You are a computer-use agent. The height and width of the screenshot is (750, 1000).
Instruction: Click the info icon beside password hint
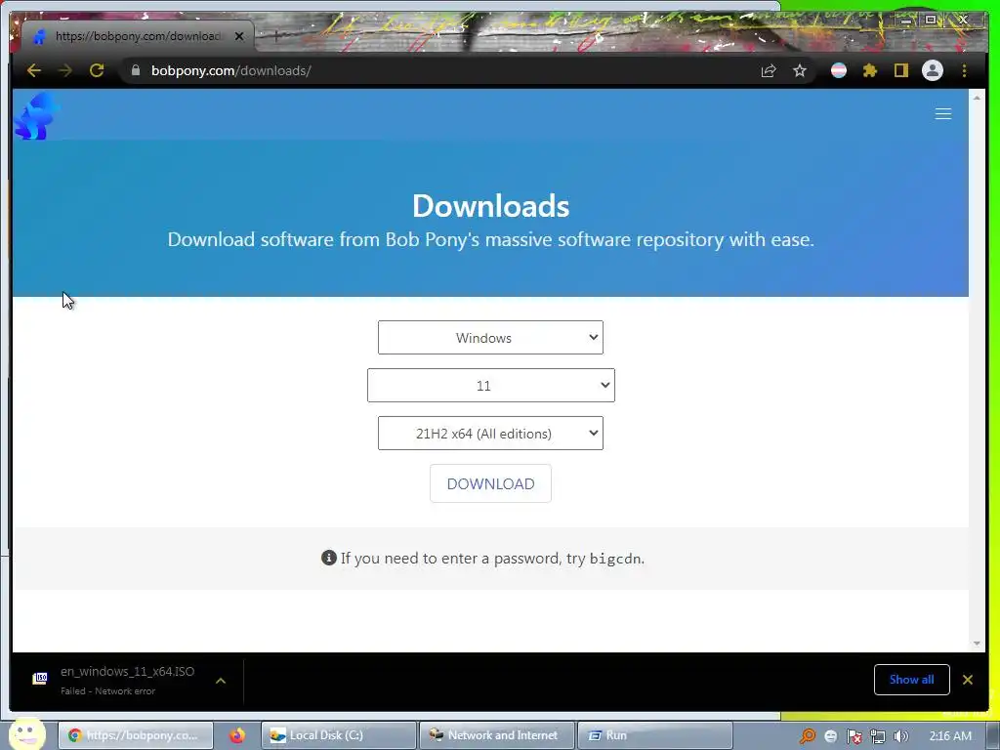[328, 558]
